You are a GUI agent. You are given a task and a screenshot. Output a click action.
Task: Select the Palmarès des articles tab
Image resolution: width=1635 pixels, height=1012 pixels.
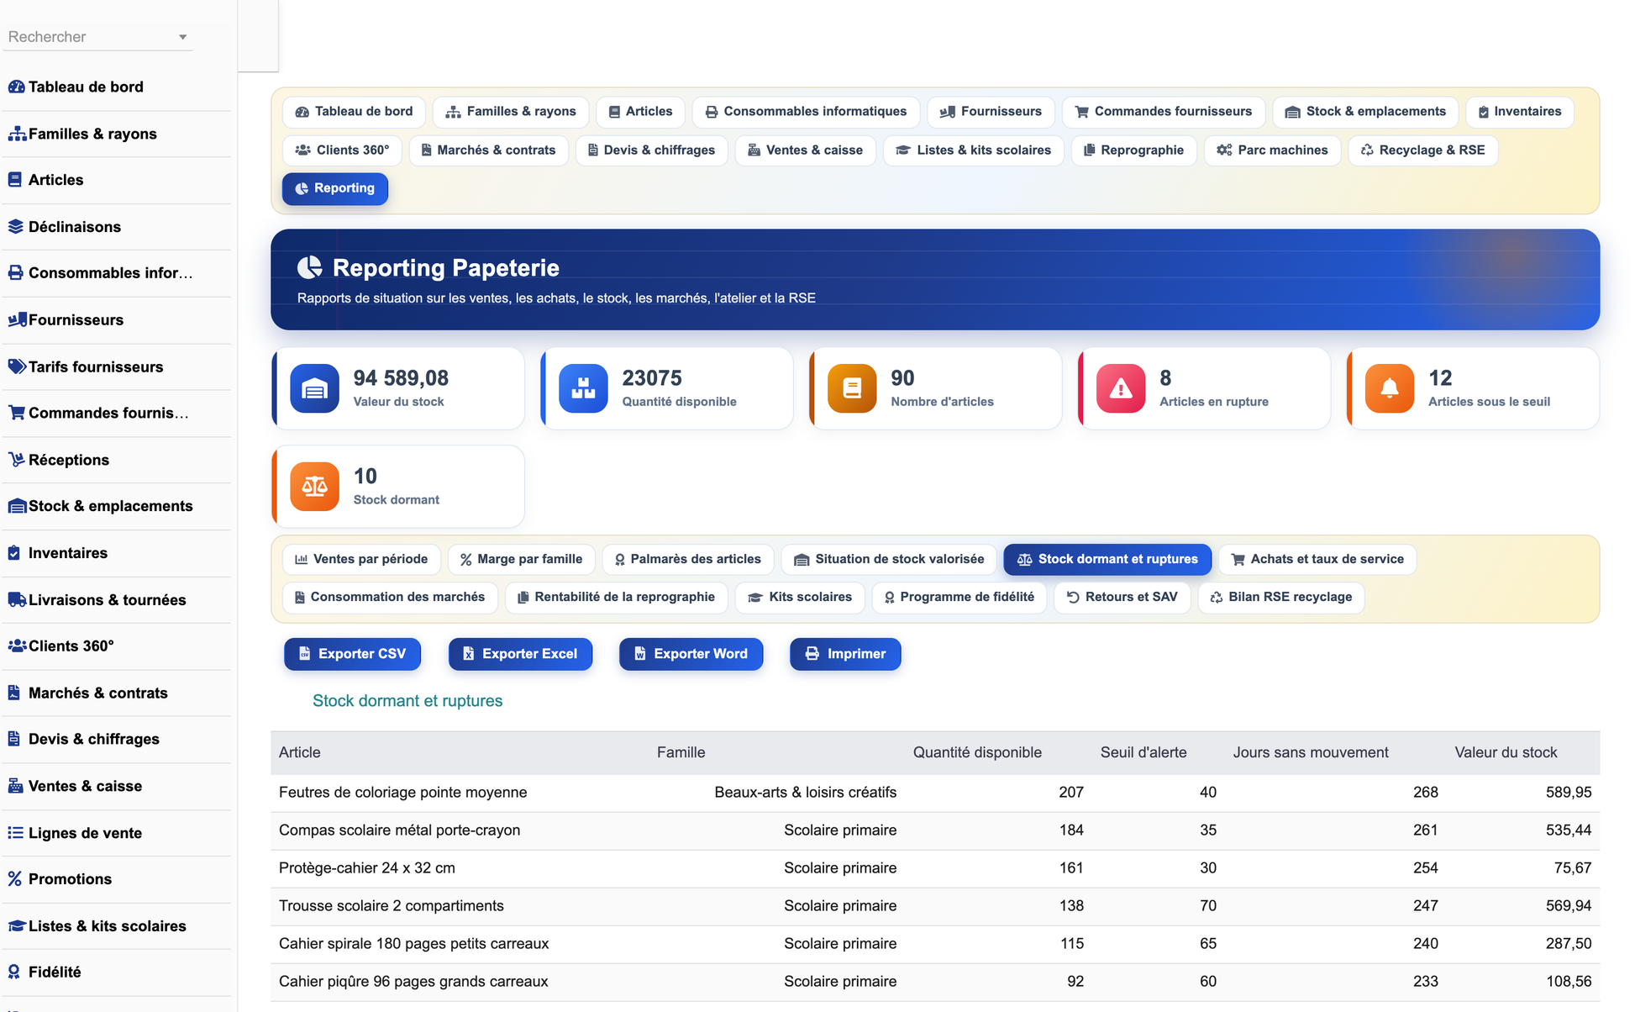(687, 559)
